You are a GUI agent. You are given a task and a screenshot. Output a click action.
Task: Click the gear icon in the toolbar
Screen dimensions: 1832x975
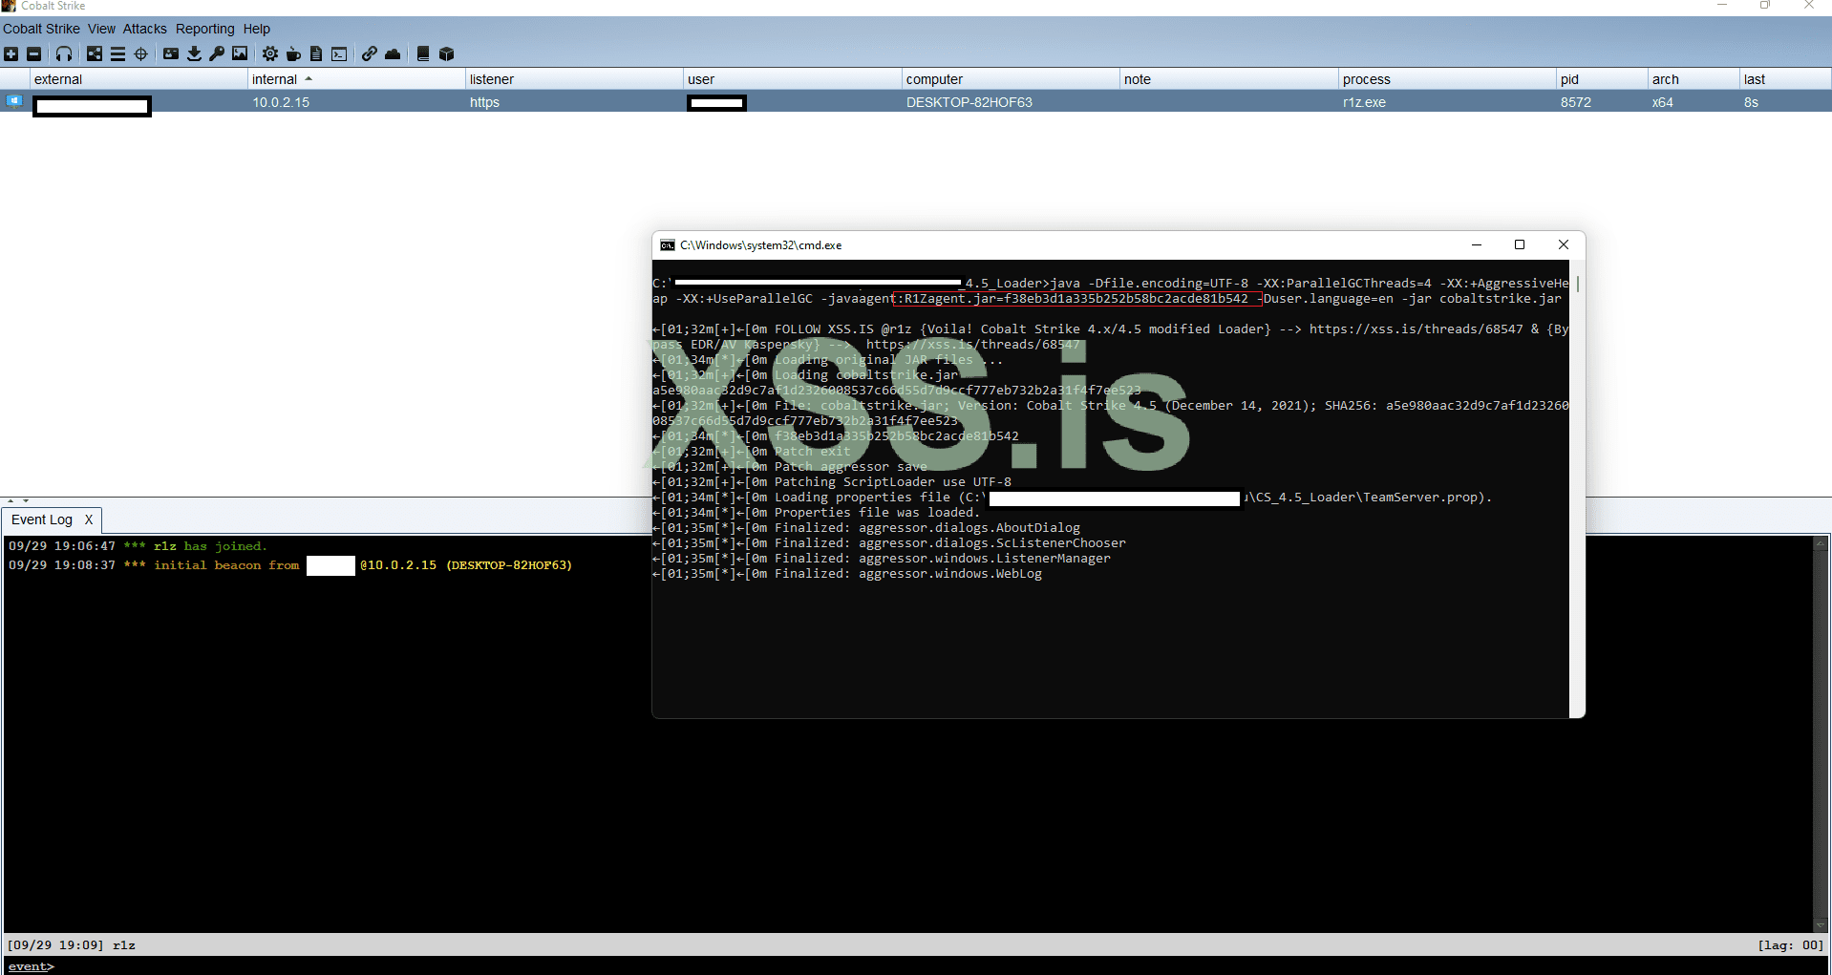(x=270, y=53)
